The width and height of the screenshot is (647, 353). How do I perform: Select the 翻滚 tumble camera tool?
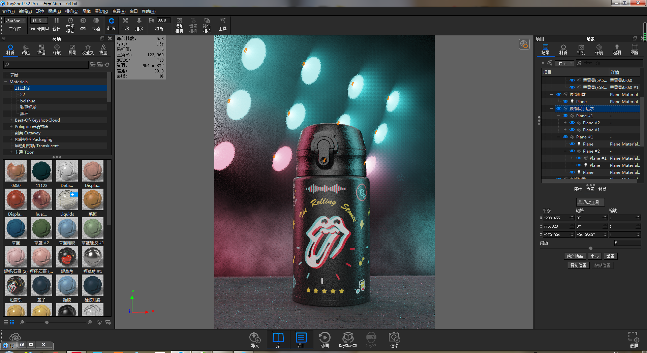112,24
